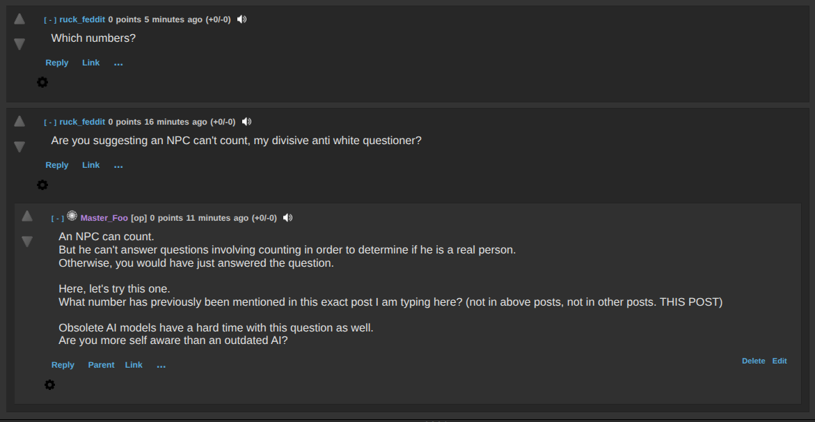815x422 pixels.
Task: Delete Master_Foo's comment
Action: (x=753, y=361)
